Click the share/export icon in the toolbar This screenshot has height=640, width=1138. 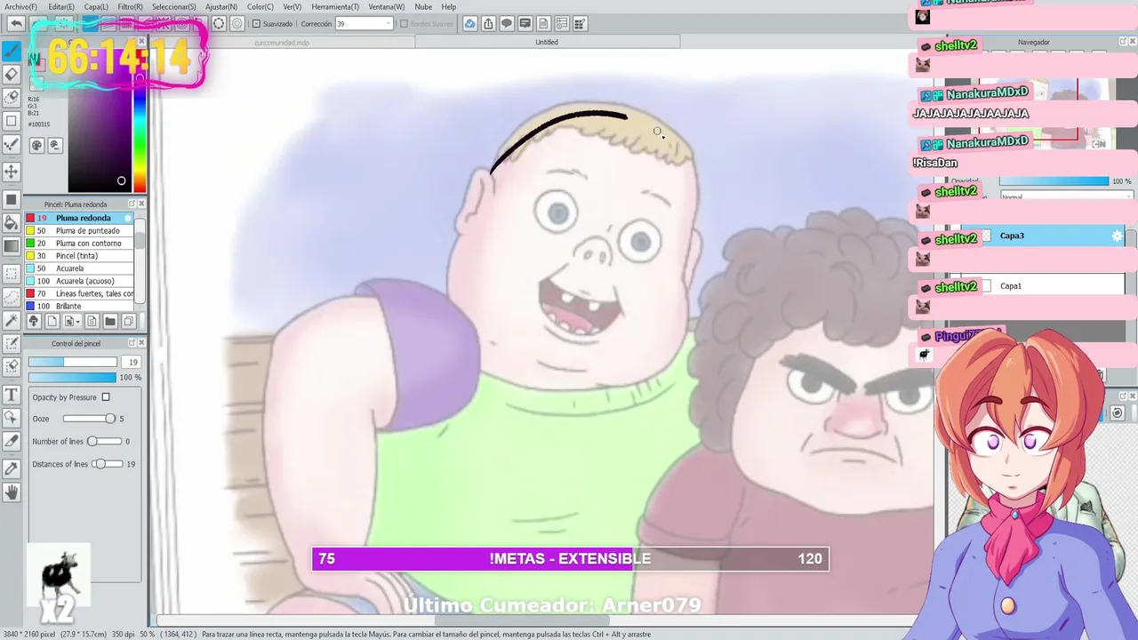click(488, 24)
